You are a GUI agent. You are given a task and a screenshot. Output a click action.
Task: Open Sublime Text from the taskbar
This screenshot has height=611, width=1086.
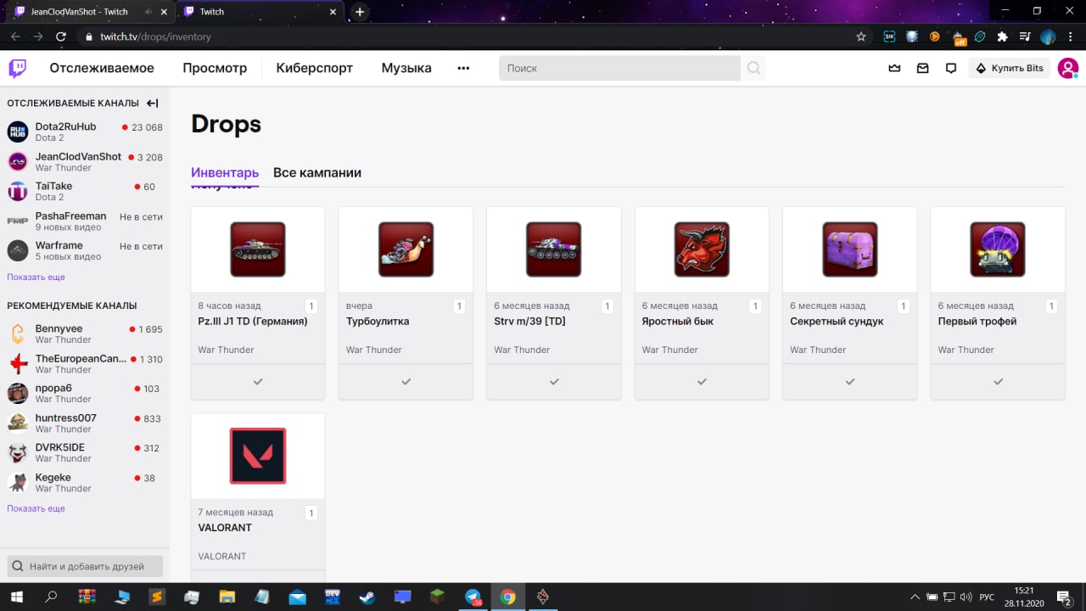[x=156, y=597]
